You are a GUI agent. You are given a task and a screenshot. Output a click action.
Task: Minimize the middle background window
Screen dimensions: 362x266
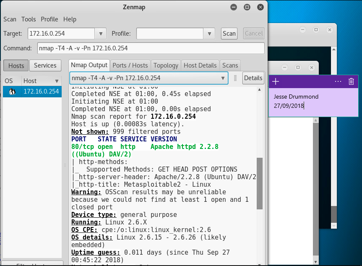pyautogui.click(x=285, y=68)
